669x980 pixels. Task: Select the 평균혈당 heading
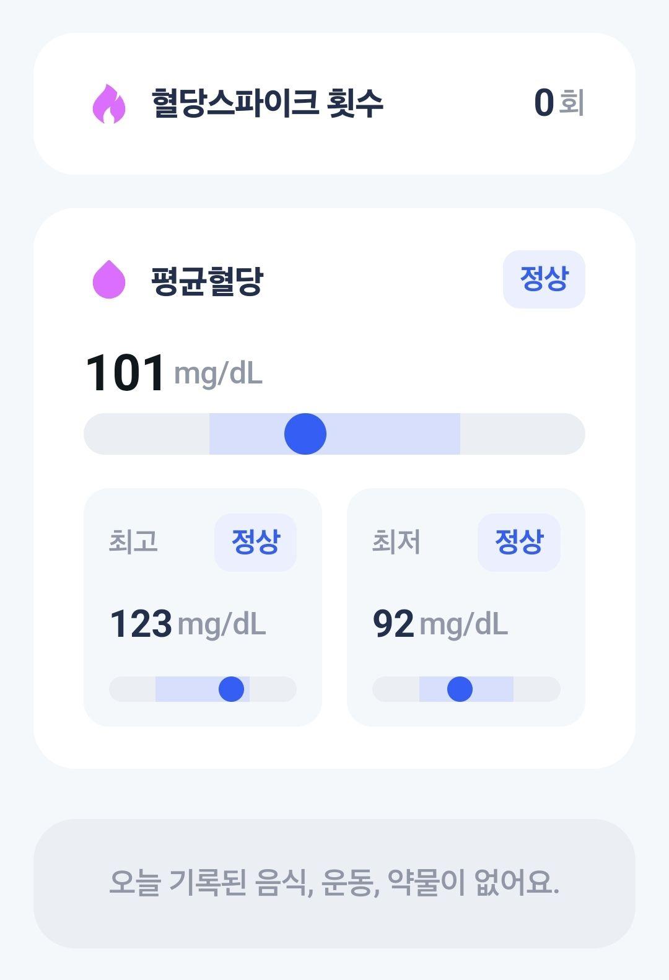[x=207, y=281]
